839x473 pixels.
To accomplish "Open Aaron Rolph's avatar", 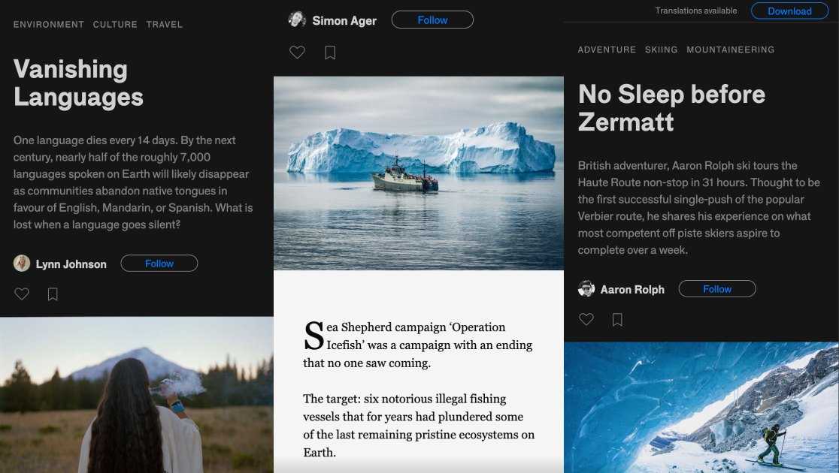I will tap(586, 288).
